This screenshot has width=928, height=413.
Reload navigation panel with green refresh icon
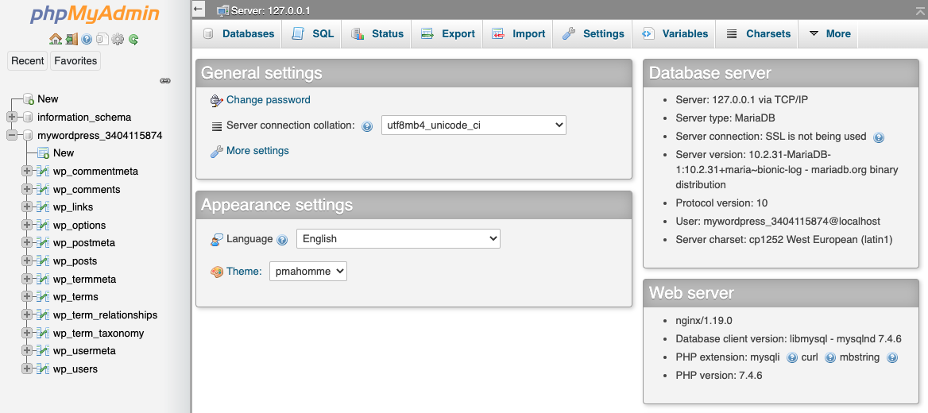click(133, 39)
